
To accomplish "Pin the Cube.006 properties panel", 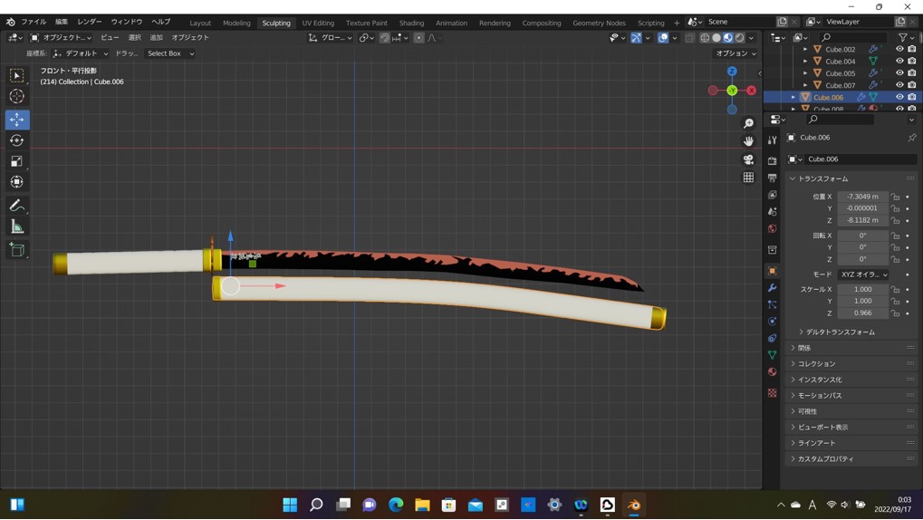I will pyautogui.click(x=911, y=137).
